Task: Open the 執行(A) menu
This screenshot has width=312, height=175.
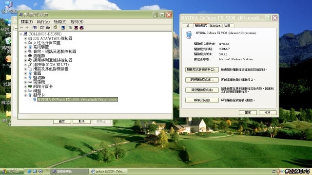Action: 43,21
